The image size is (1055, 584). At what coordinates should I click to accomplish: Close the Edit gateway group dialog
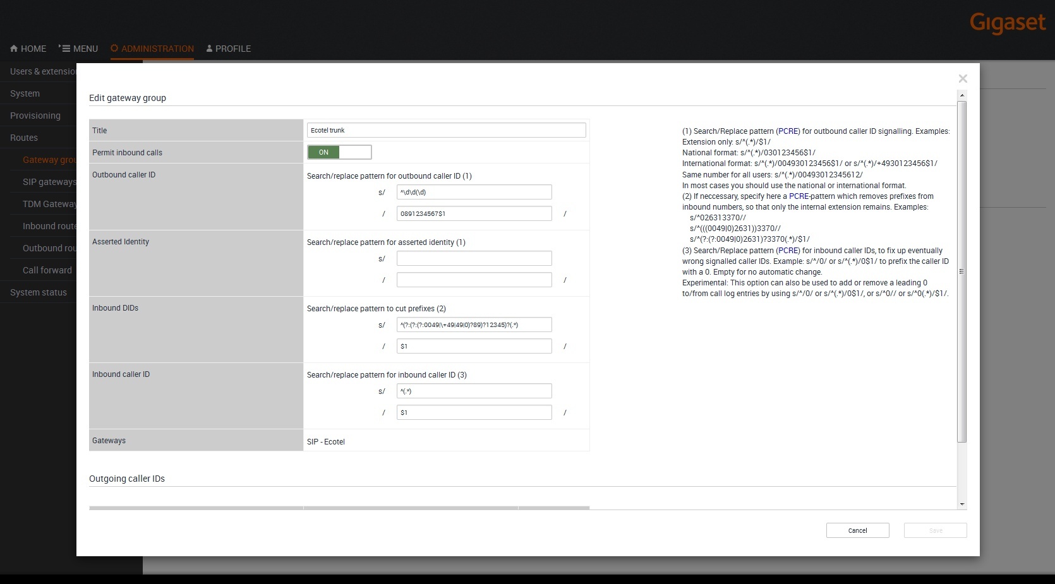tap(963, 79)
